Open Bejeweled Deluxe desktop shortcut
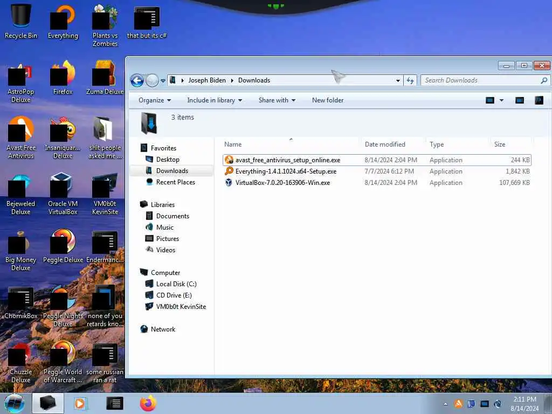The image size is (552, 414). 21,194
